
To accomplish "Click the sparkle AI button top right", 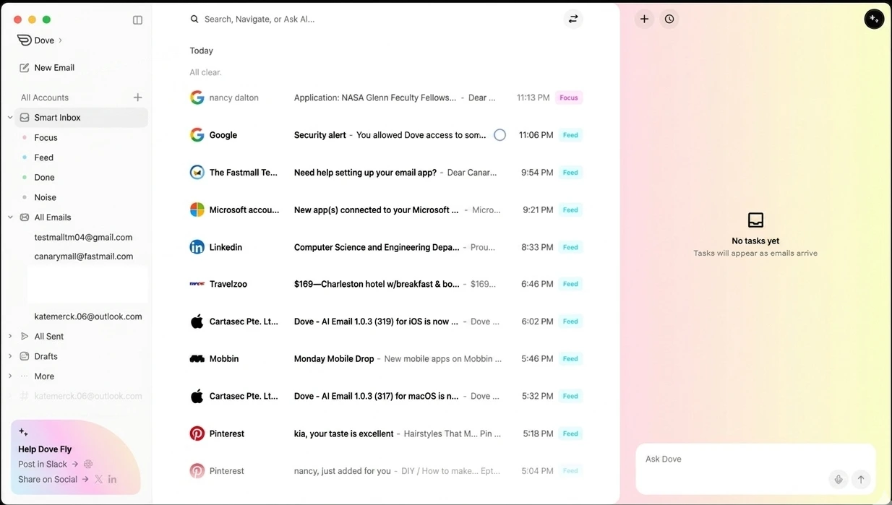I will (874, 20).
